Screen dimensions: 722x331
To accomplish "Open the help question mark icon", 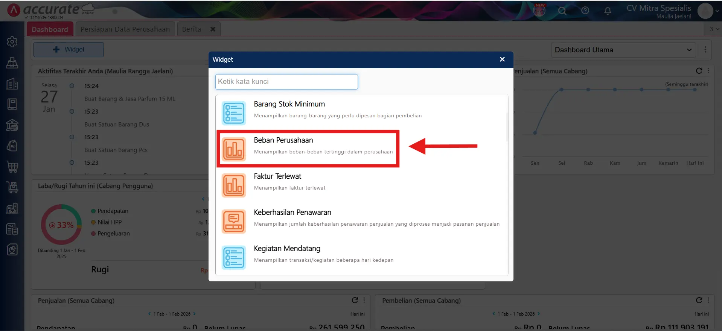I will click(585, 11).
